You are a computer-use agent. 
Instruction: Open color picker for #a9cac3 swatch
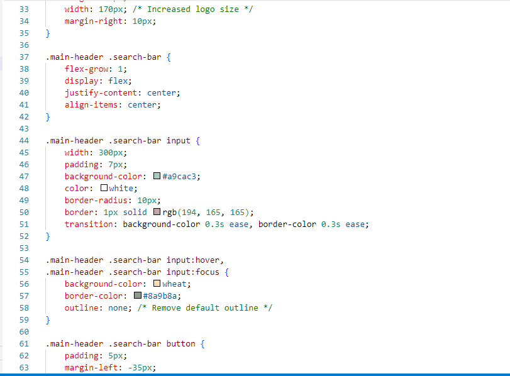point(157,176)
